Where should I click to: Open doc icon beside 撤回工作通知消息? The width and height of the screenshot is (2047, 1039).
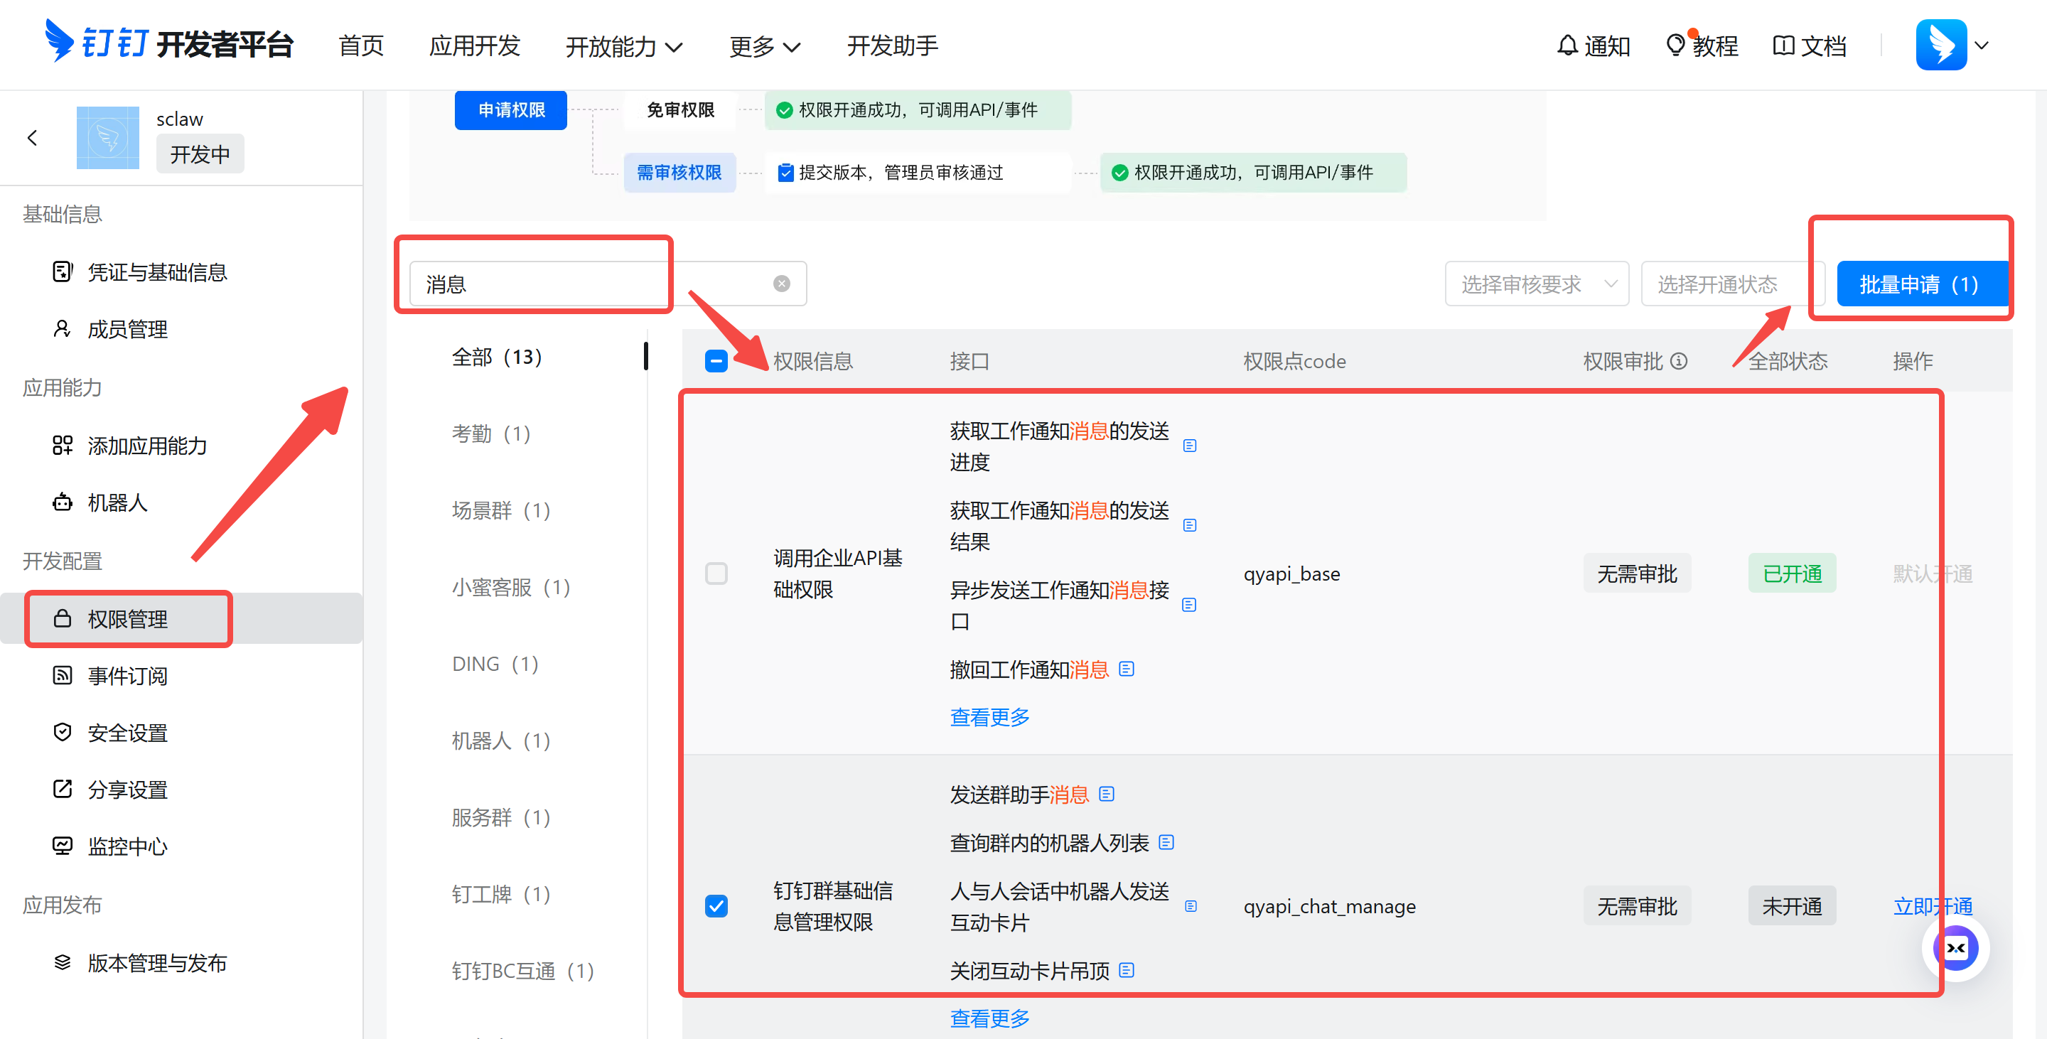coord(1126,669)
